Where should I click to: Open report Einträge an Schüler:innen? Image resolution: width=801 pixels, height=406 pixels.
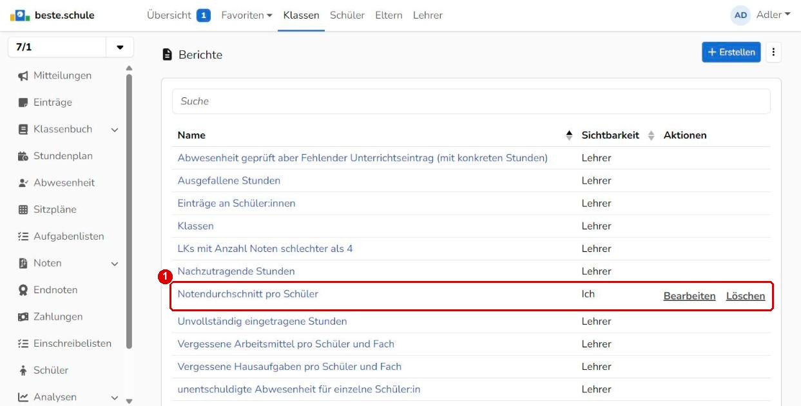coord(236,203)
